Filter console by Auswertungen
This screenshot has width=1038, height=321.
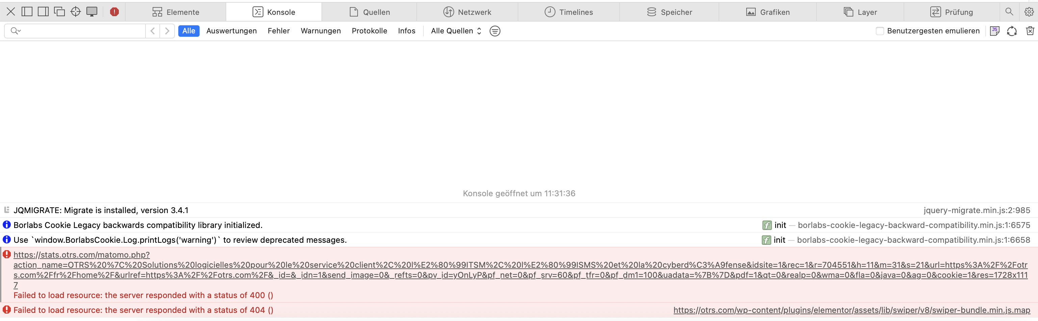click(x=231, y=31)
